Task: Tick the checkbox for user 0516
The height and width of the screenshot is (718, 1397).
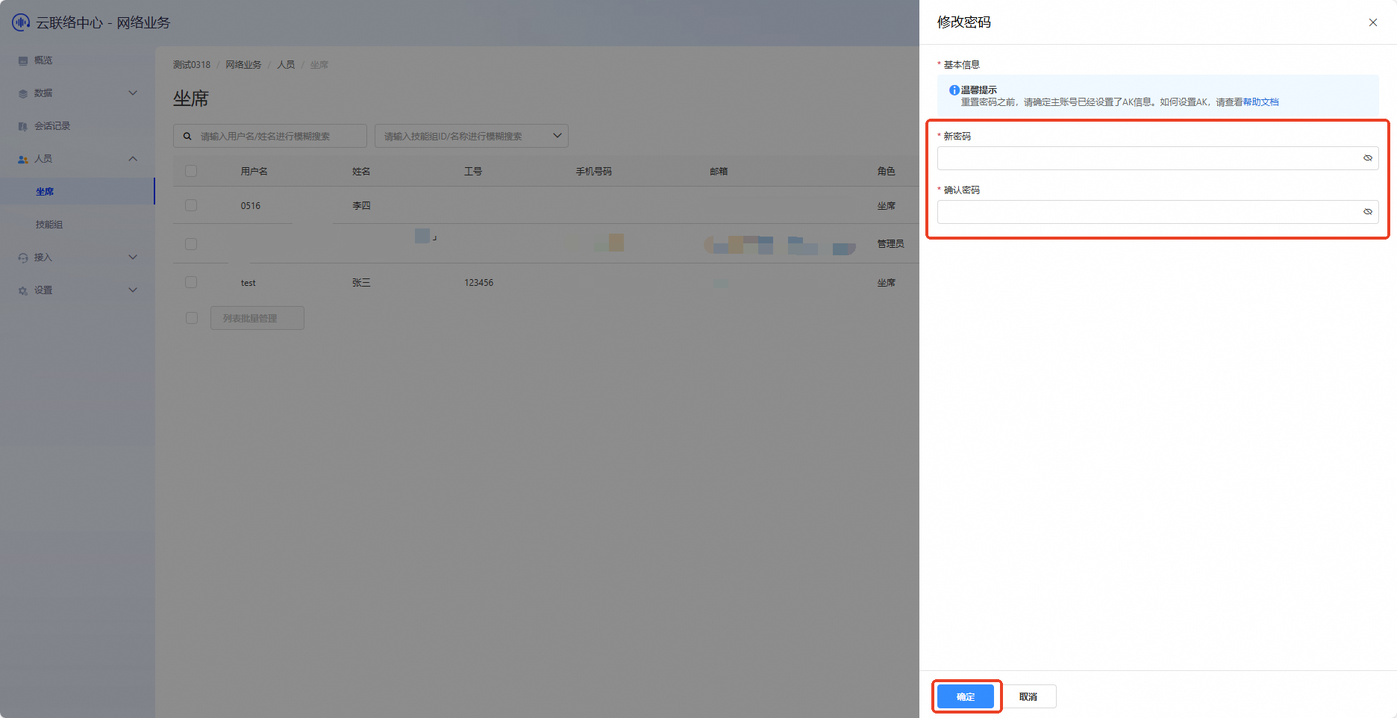Action: point(191,205)
